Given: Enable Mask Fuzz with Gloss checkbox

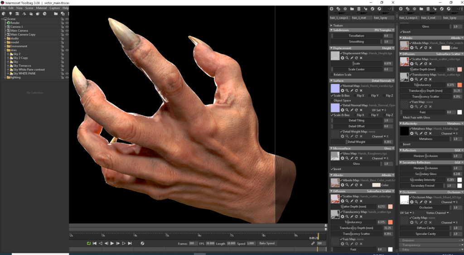Looking at the screenshot, I should tap(401, 118).
